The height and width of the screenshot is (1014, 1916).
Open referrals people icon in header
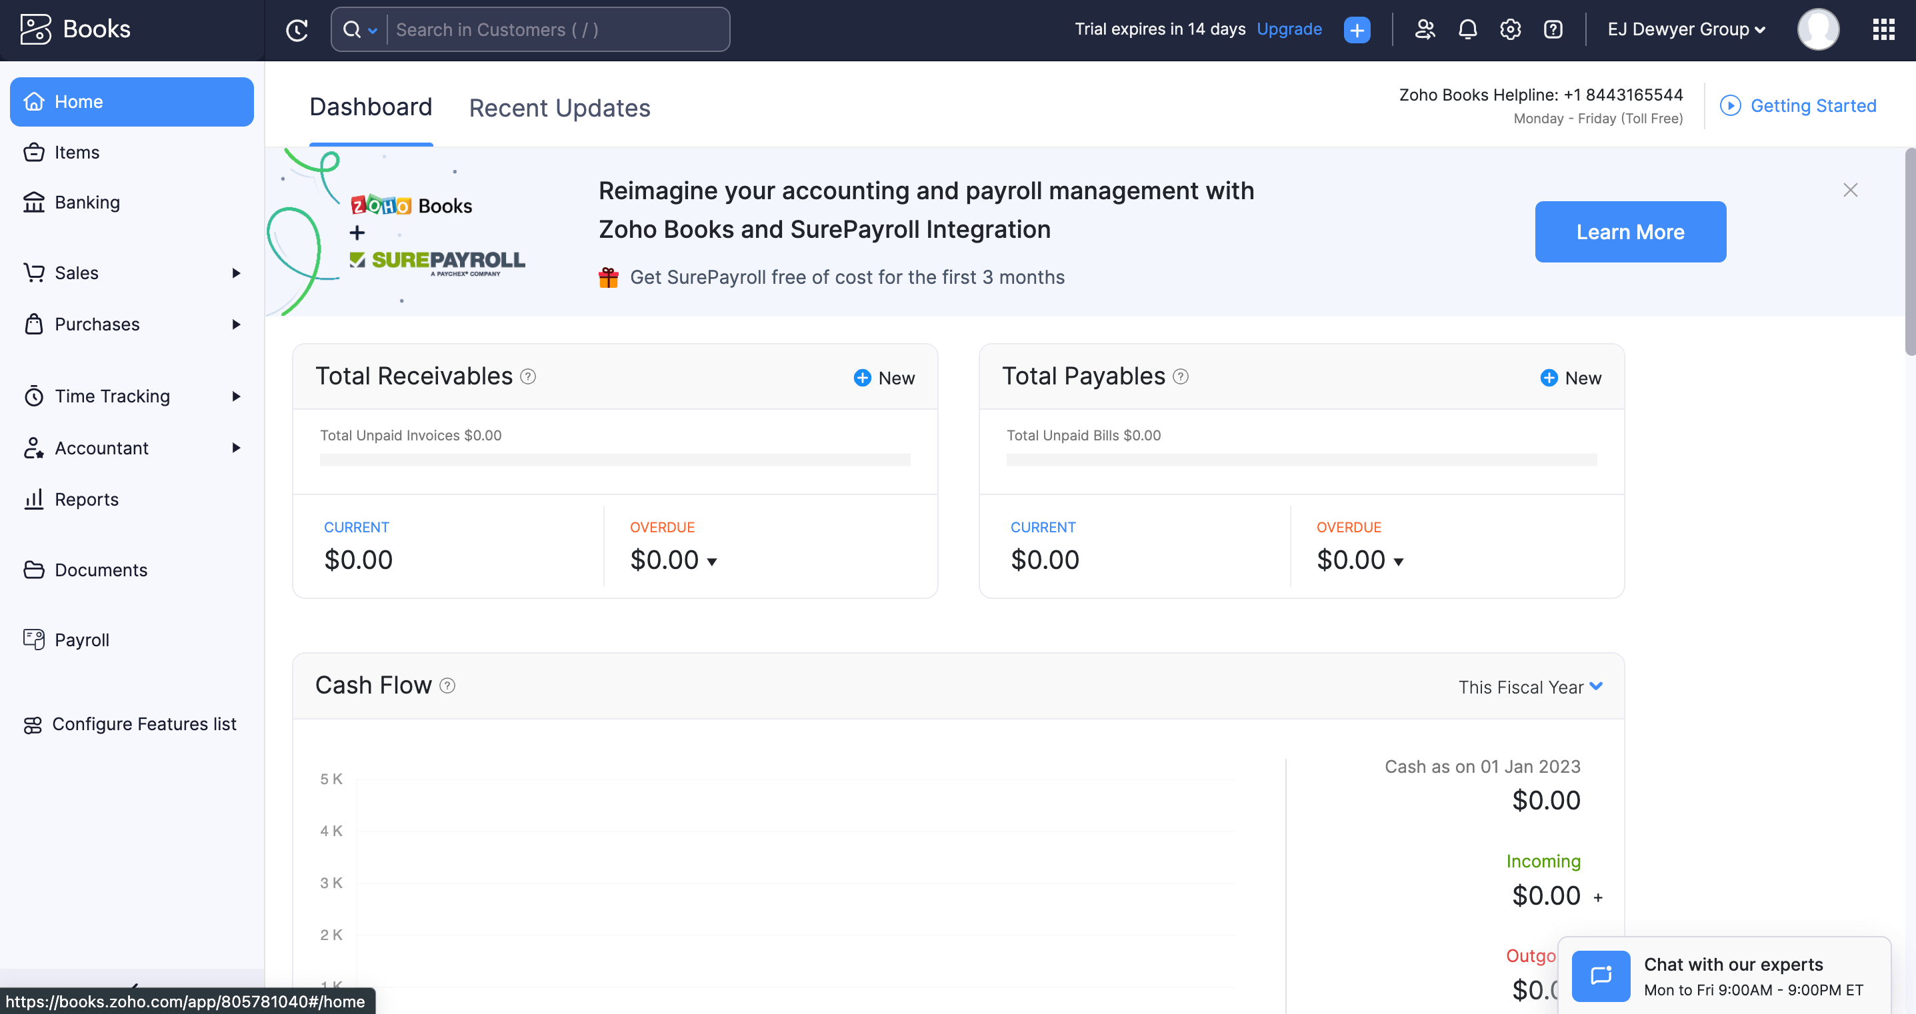pos(1425,29)
